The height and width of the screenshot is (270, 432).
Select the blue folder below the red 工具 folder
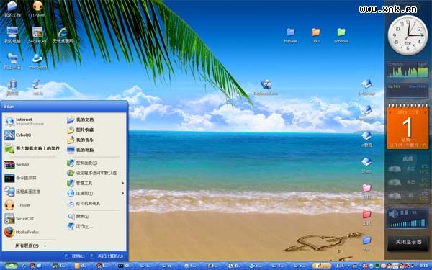coord(366,243)
